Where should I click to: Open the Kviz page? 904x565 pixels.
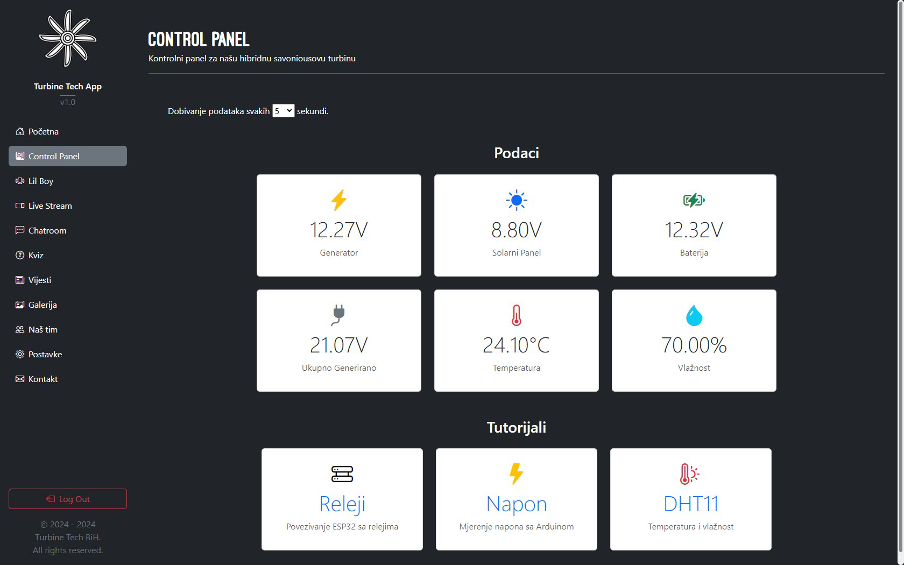point(68,255)
